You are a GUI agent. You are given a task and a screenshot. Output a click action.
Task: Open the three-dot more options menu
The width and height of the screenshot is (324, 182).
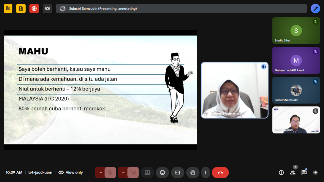[x=206, y=173]
